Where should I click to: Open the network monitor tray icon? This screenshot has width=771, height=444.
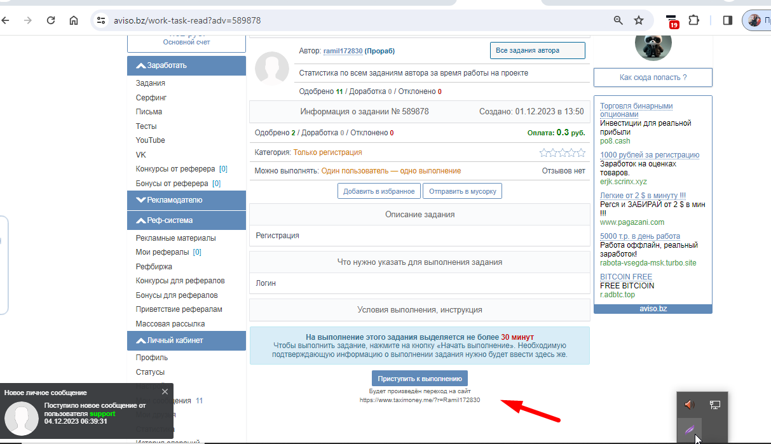click(x=714, y=405)
